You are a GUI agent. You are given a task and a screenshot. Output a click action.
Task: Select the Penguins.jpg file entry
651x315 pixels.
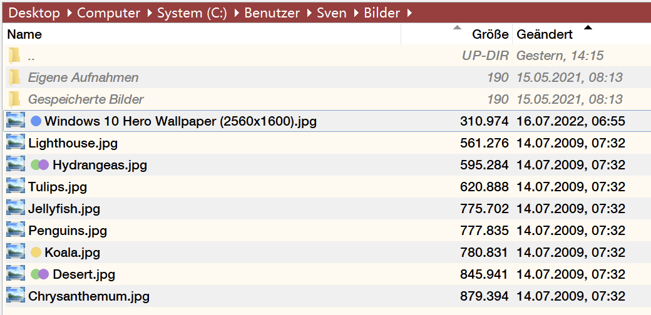pyautogui.click(x=327, y=231)
